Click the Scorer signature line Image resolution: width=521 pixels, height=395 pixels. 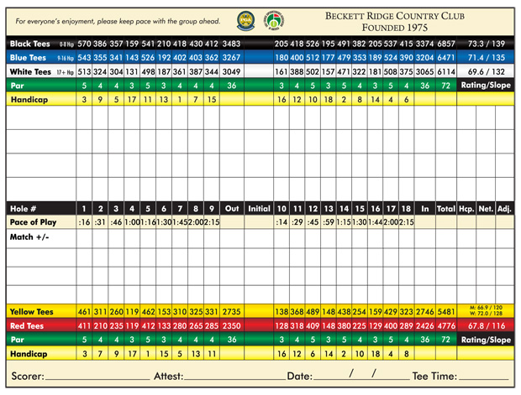tap(97, 378)
